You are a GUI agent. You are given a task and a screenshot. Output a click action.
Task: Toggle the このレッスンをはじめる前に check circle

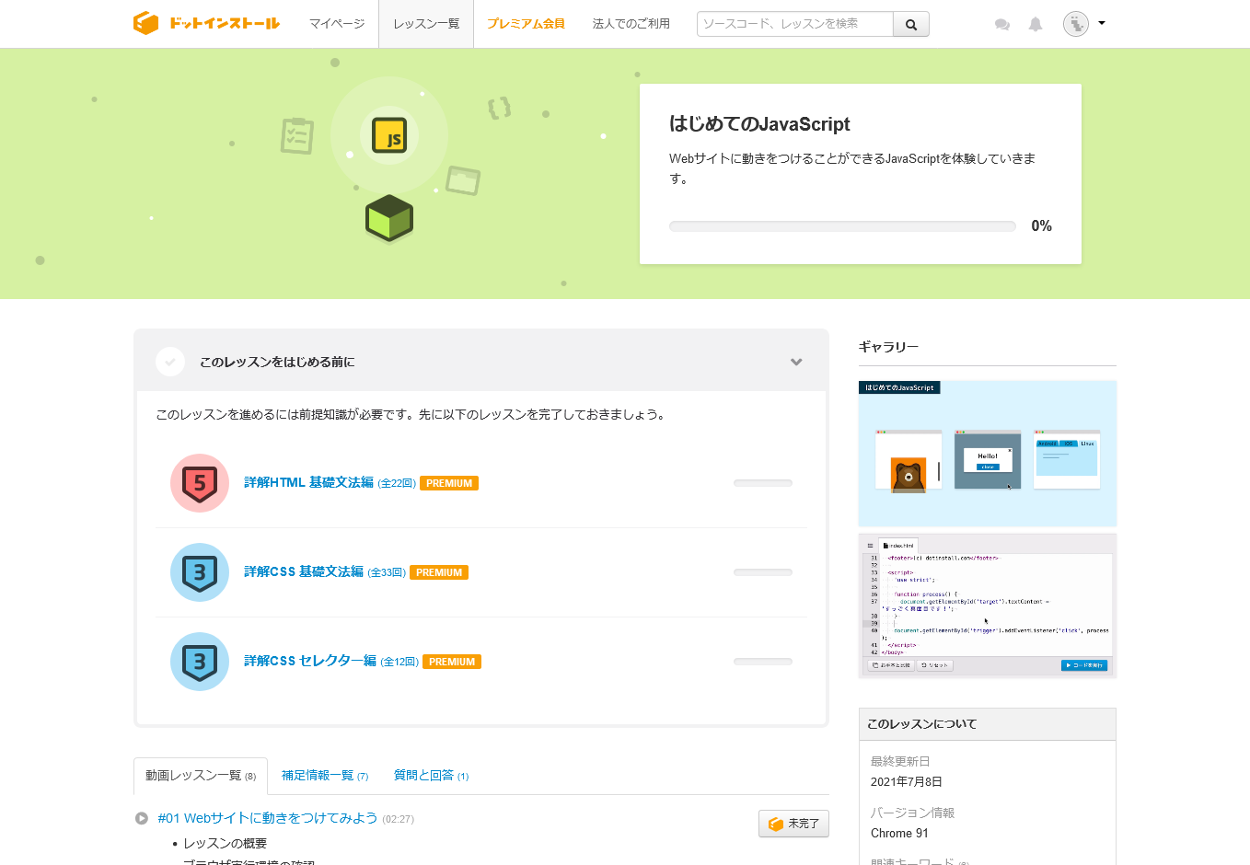click(170, 362)
